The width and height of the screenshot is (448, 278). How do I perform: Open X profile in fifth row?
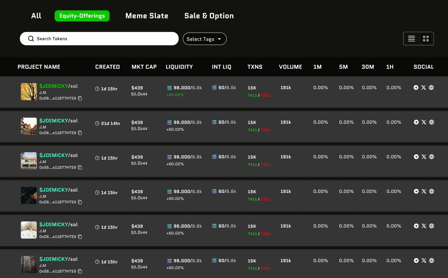coord(424,226)
